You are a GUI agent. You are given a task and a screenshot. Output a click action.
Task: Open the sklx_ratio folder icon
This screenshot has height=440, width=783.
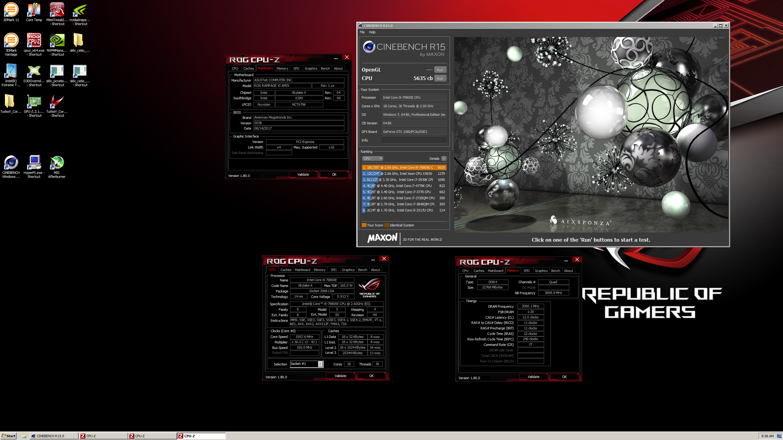80,43
